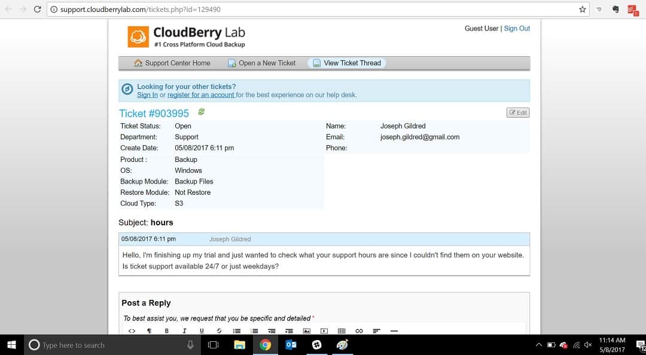Click the battery tray icon

point(551,345)
